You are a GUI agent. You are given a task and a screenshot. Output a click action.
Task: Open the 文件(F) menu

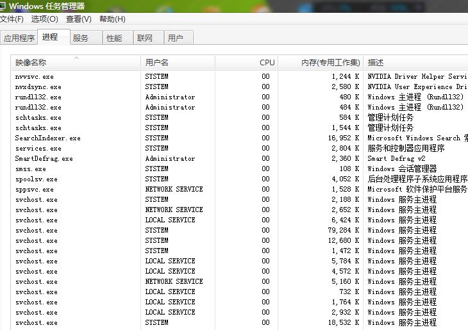pyautogui.click(x=12, y=19)
